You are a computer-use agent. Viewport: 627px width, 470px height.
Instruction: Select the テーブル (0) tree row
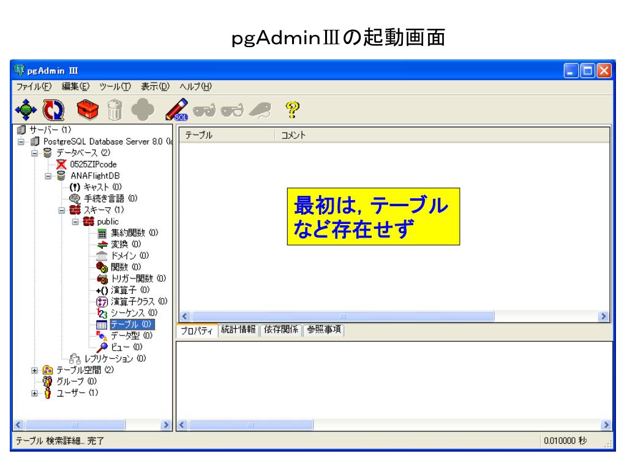[132, 324]
